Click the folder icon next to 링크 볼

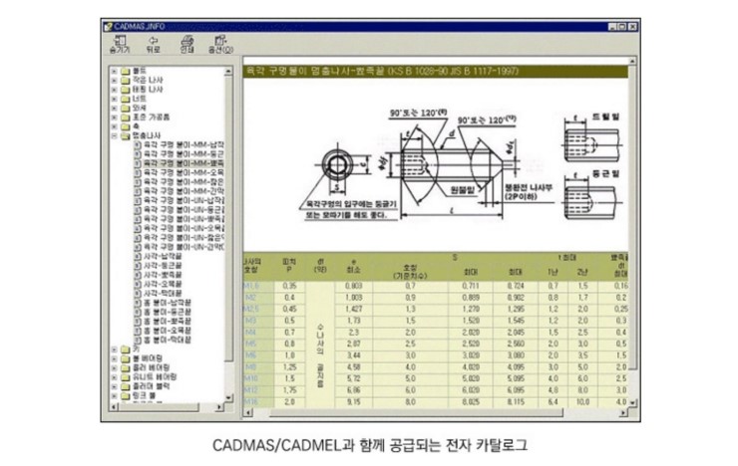(126, 395)
